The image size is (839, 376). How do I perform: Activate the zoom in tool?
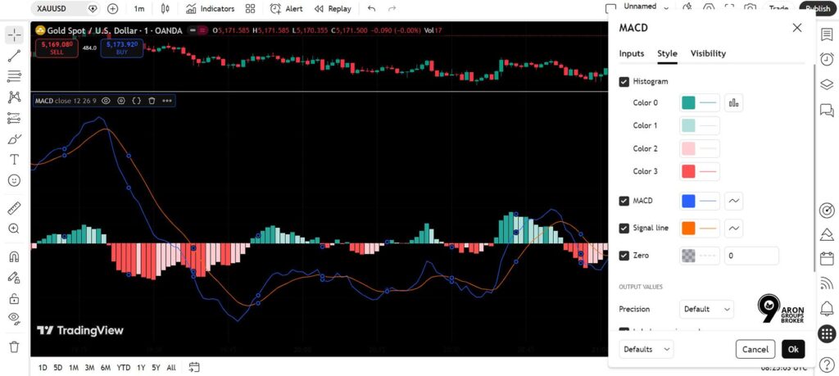15,229
